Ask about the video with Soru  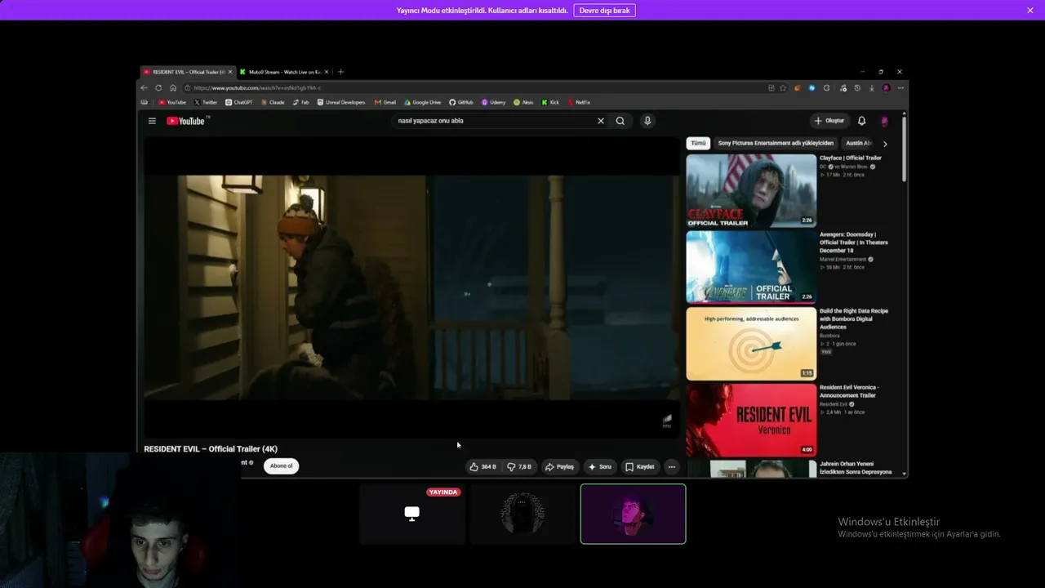[600, 467]
